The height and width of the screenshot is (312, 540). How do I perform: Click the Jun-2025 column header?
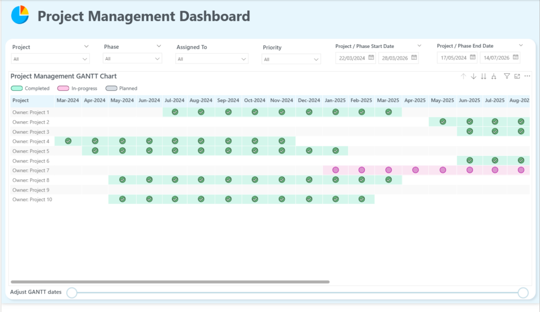coord(469,100)
